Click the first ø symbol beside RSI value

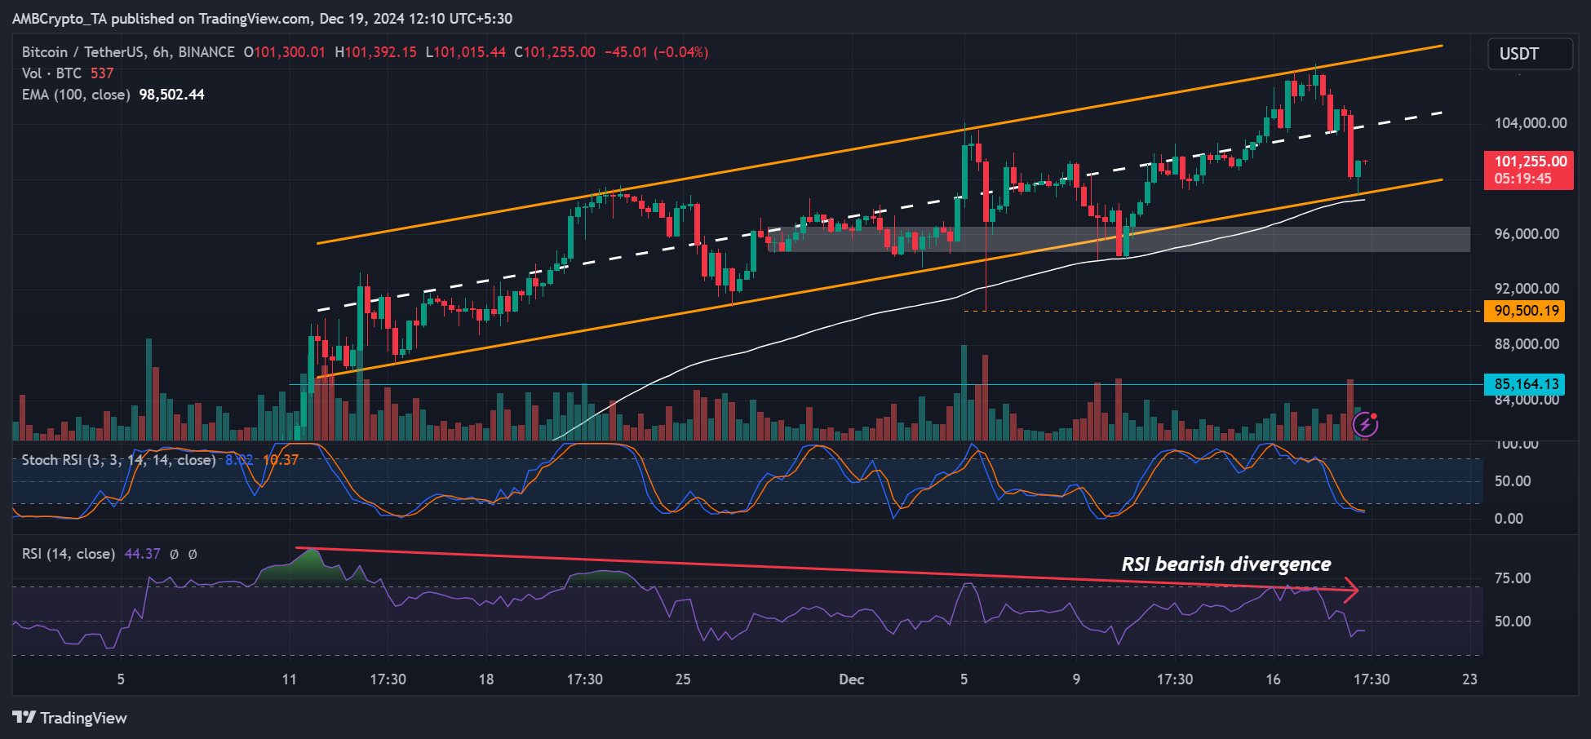click(x=174, y=554)
